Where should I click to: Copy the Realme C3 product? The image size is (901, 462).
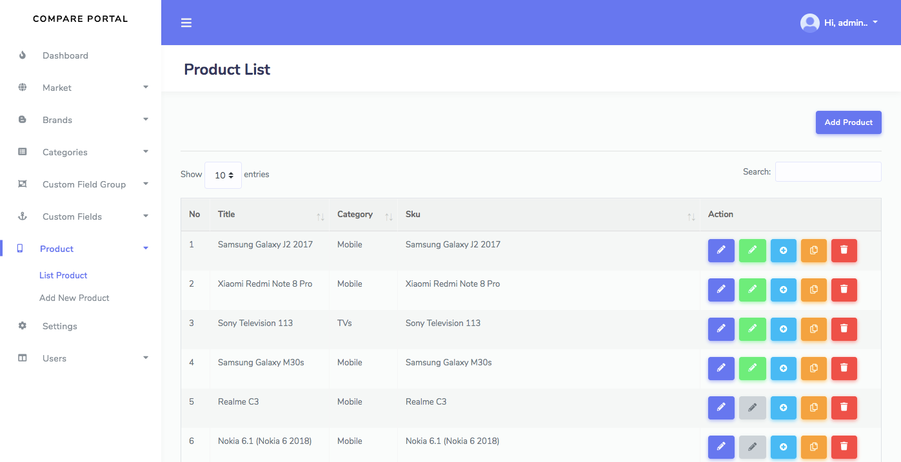coord(813,408)
